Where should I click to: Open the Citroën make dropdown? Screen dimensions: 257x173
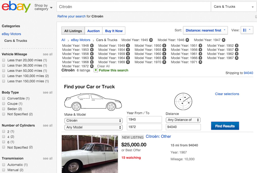[94, 121]
